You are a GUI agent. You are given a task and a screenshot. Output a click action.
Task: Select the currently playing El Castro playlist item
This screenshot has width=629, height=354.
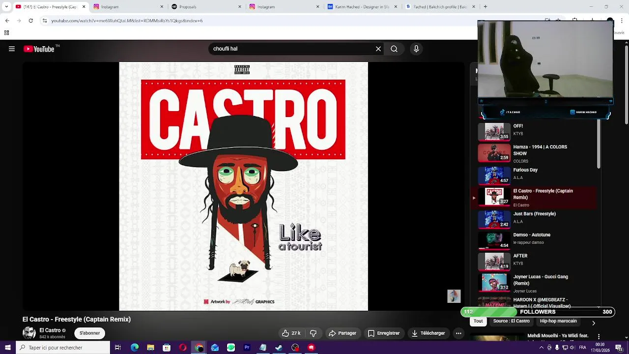(x=533, y=197)
